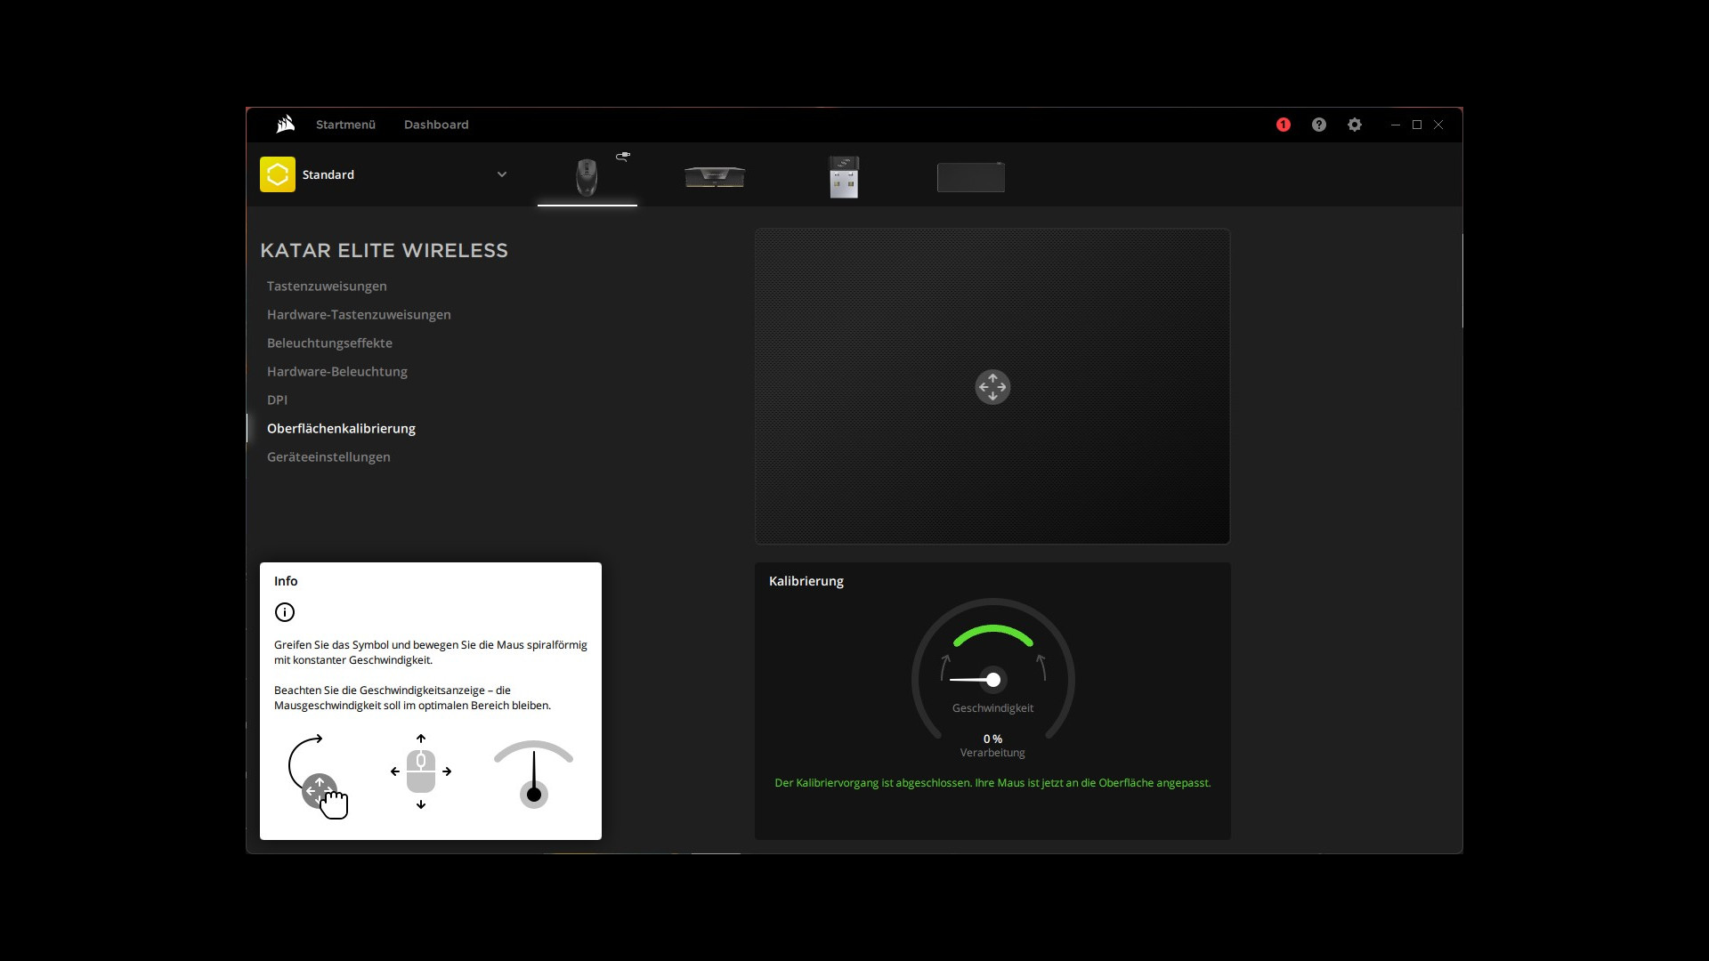
Task: Open the red notification alert icon
Action: tap(1283, 125)
